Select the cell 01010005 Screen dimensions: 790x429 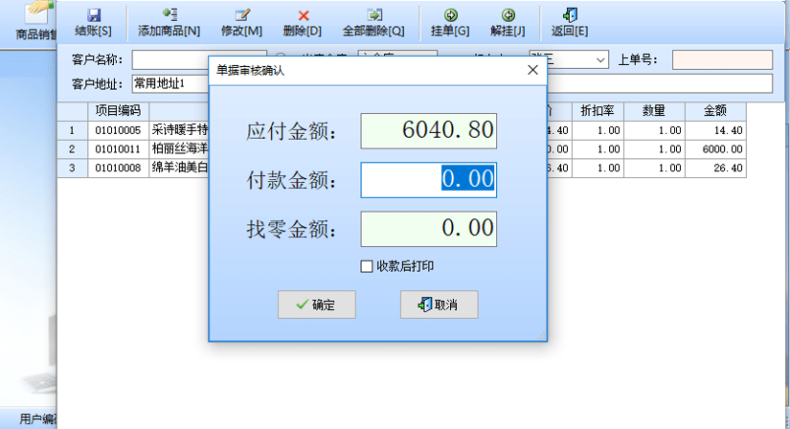[x=119, y=130]
